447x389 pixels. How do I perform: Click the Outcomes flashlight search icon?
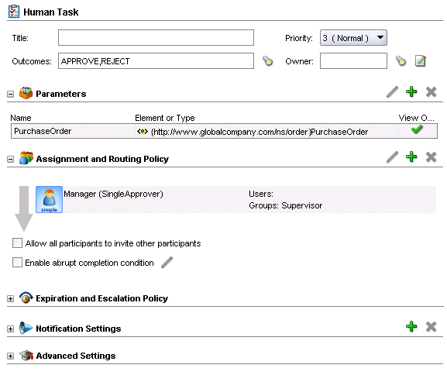pyautogui.click(x=267, y=61)
